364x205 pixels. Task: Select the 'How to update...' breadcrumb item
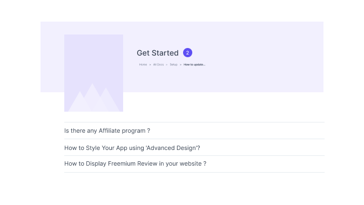coord(194,65)
